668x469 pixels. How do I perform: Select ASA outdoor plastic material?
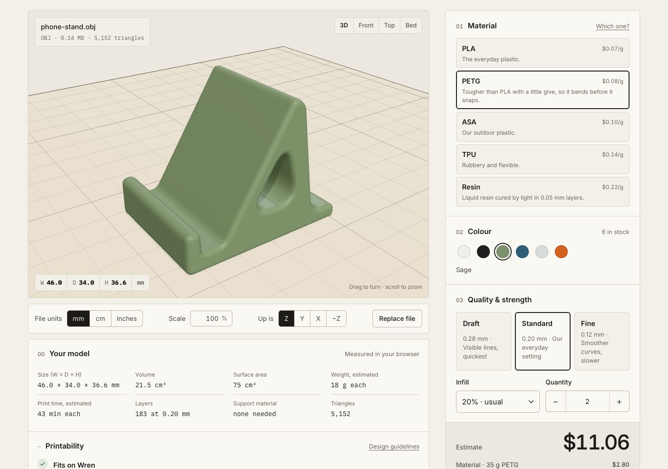click(x=543, y=126)
